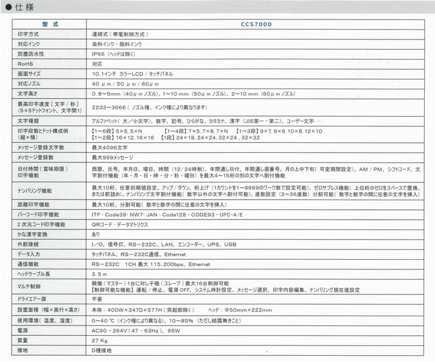
Task: Select the D種接地 value
Action: [x=101, y=351]
